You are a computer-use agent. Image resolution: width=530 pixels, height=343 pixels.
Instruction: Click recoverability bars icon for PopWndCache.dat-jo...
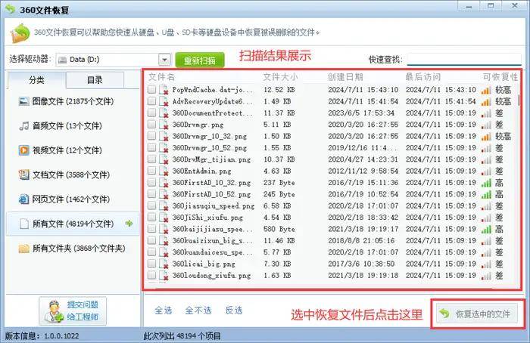[x=486, y=91]
